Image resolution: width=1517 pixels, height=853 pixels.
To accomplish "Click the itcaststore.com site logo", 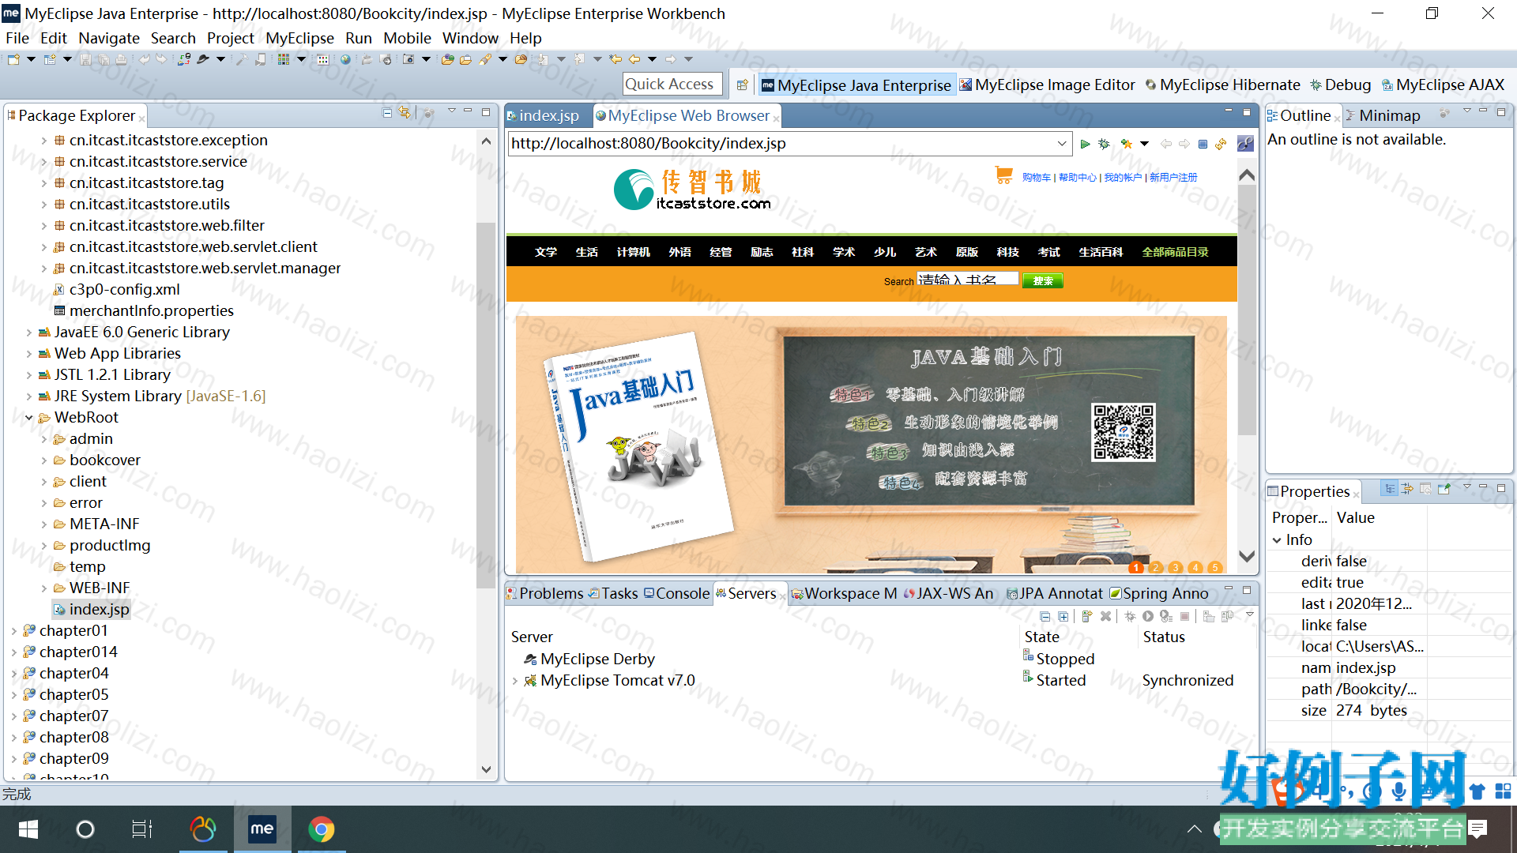I will coord(692,190).
